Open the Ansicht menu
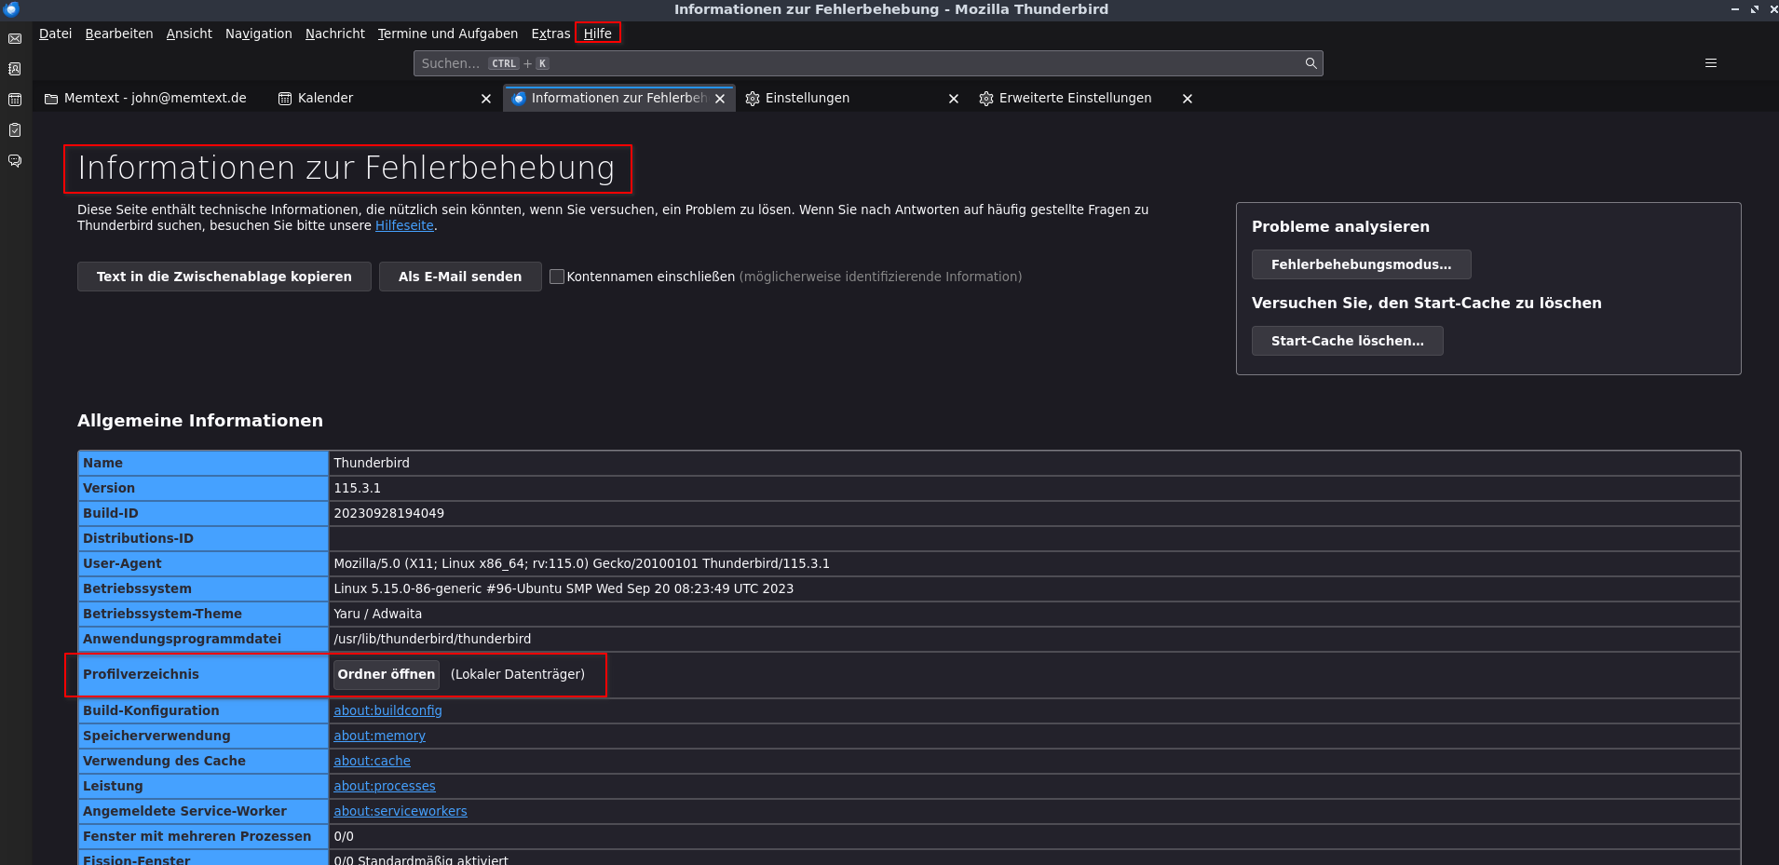This screenshot has height=865, width=1779. pyautogui.click(x=189, y=34)
